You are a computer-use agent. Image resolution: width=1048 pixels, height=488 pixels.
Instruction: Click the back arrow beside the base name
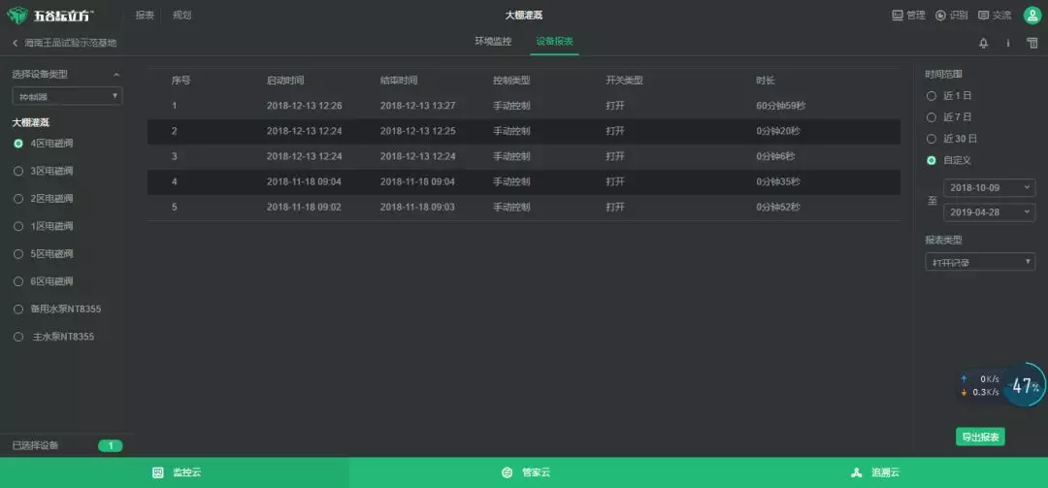click(15, 43)
